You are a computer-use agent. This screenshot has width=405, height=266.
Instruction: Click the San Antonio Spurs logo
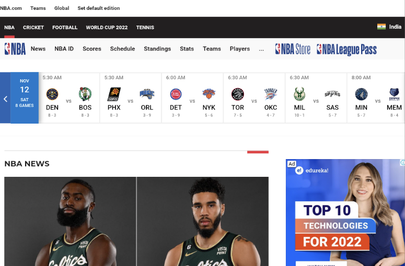pyautogui.click(x=332, y=94)
